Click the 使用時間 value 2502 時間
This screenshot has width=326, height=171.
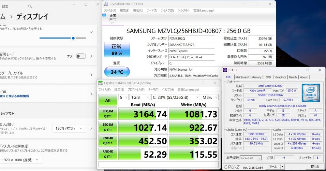[261, 63]
